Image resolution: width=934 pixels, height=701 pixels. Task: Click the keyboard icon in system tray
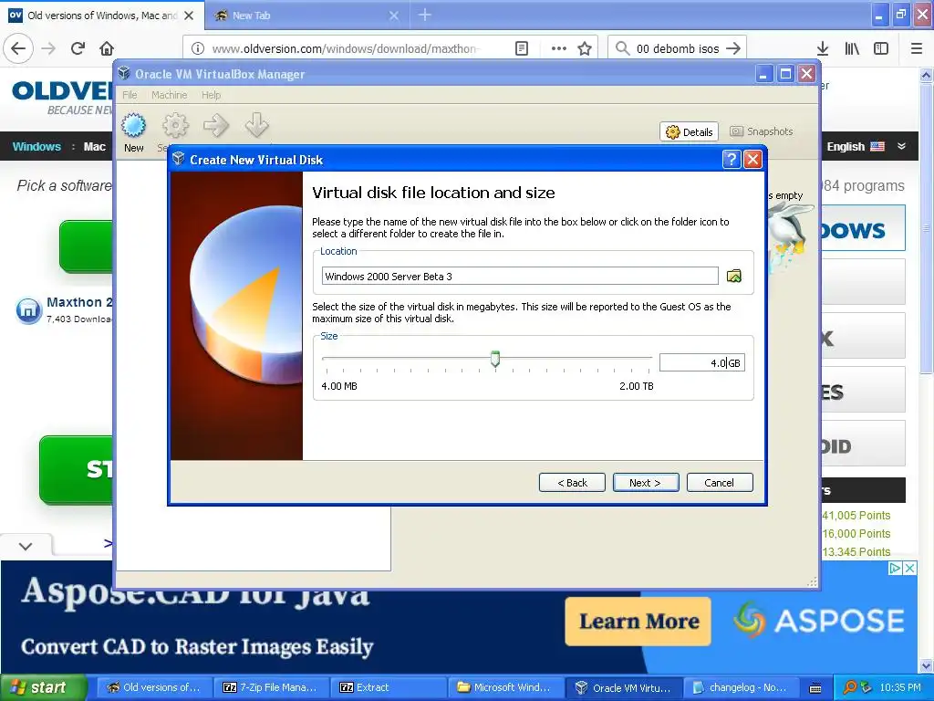(815, 688)
